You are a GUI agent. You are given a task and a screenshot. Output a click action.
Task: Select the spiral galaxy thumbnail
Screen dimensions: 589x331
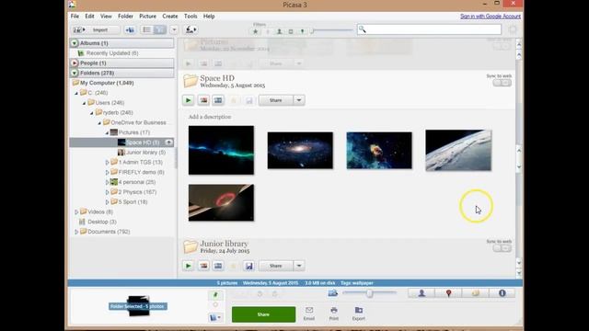click(300, 150)
